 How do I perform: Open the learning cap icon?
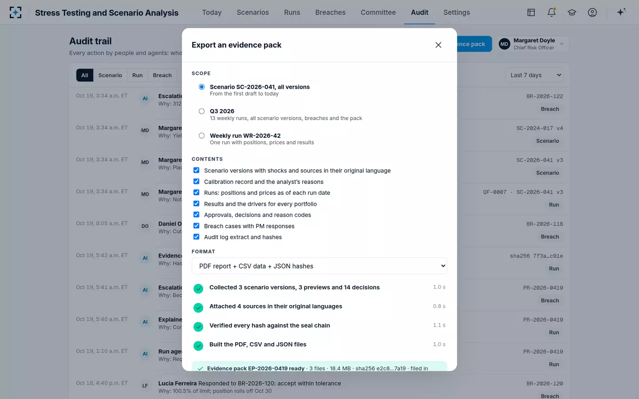click(x=572, y=12)
